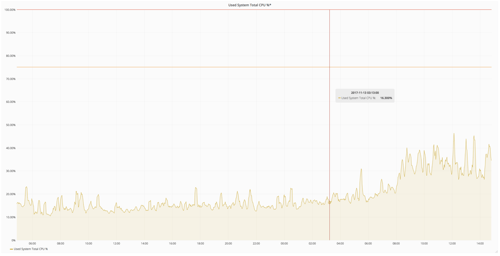This screenshot has height=256, width=500.
Task: Click the '14:00' time axis label on the right
Action: coord(479,243)
